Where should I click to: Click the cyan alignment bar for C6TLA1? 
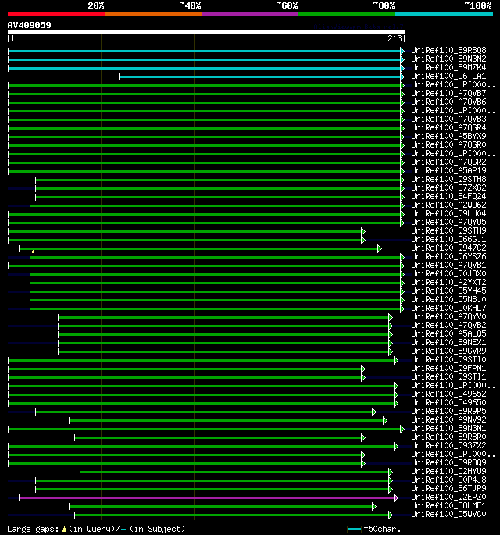[259, 77]
